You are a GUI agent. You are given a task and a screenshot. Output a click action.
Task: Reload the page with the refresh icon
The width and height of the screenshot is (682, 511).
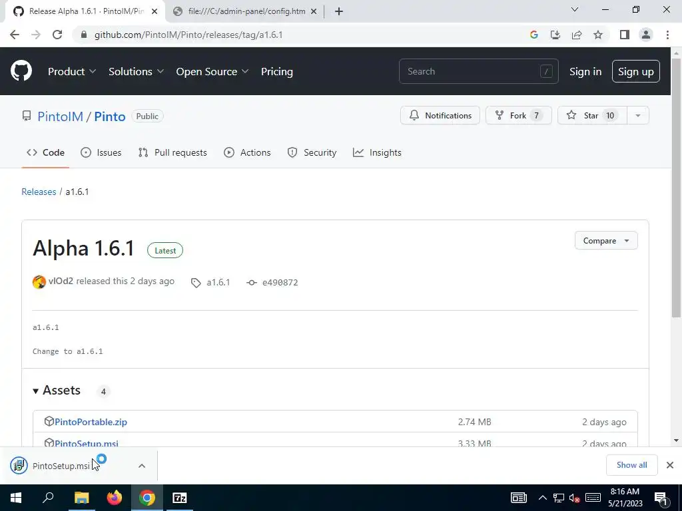coord(57,35)
